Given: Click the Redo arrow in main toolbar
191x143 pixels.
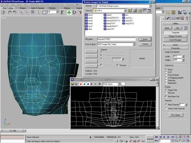Looking at the screenshot, I should pos(15,12).
